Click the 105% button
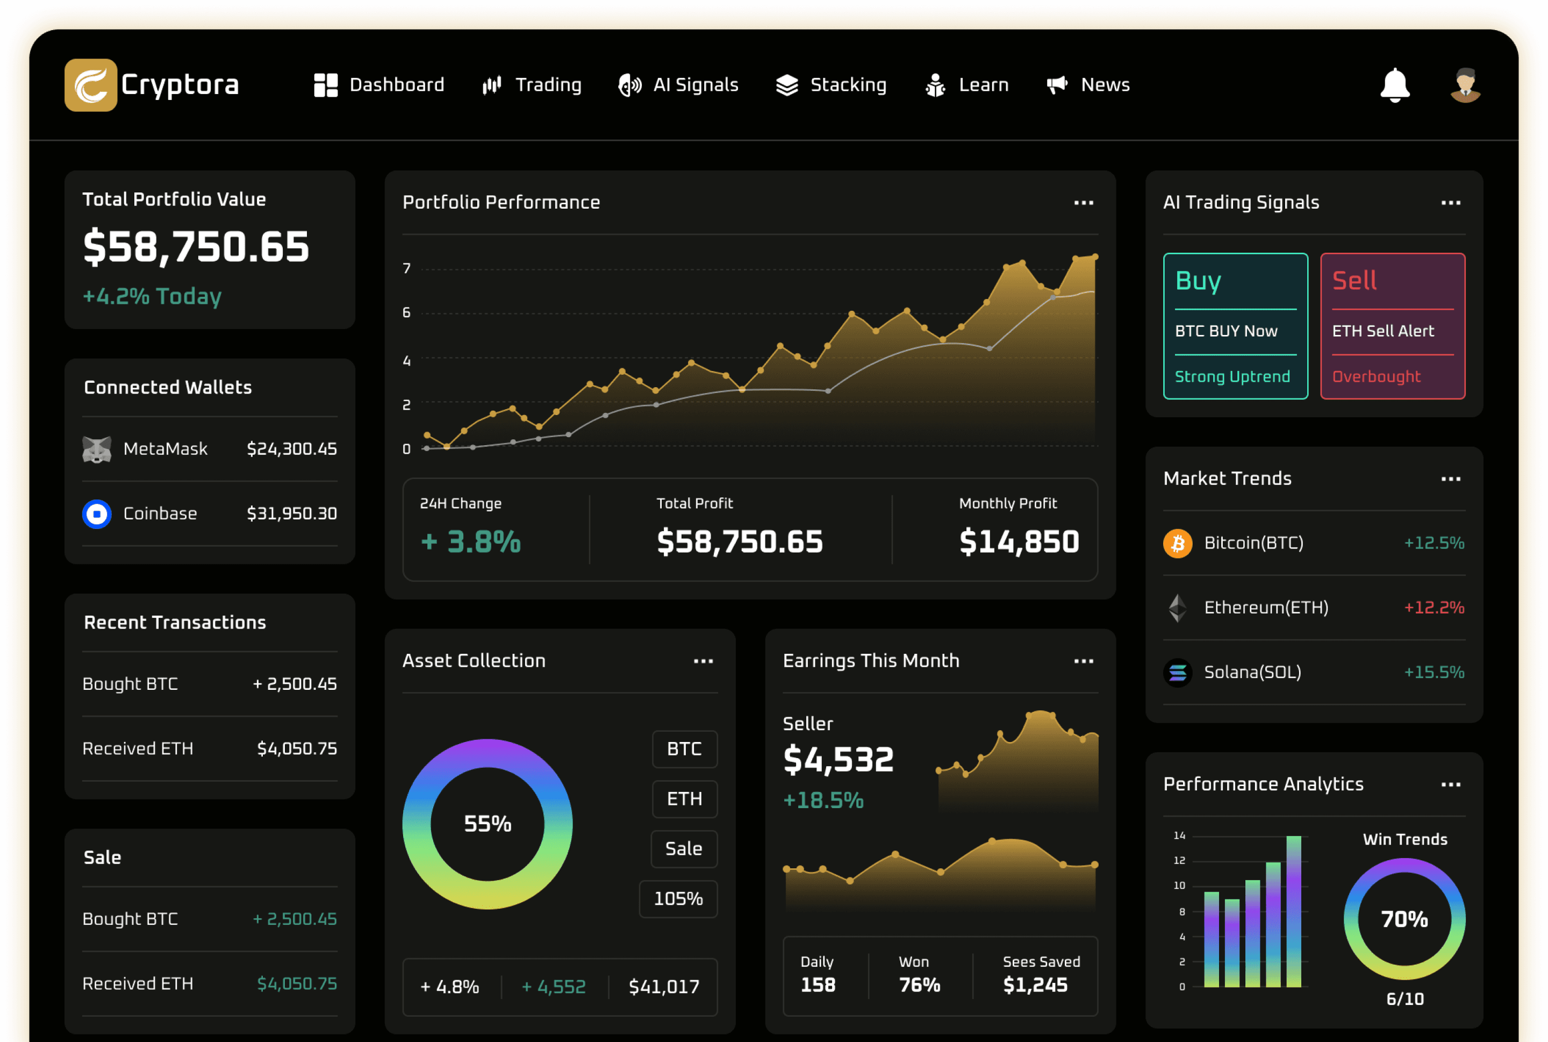 [678, 898]
